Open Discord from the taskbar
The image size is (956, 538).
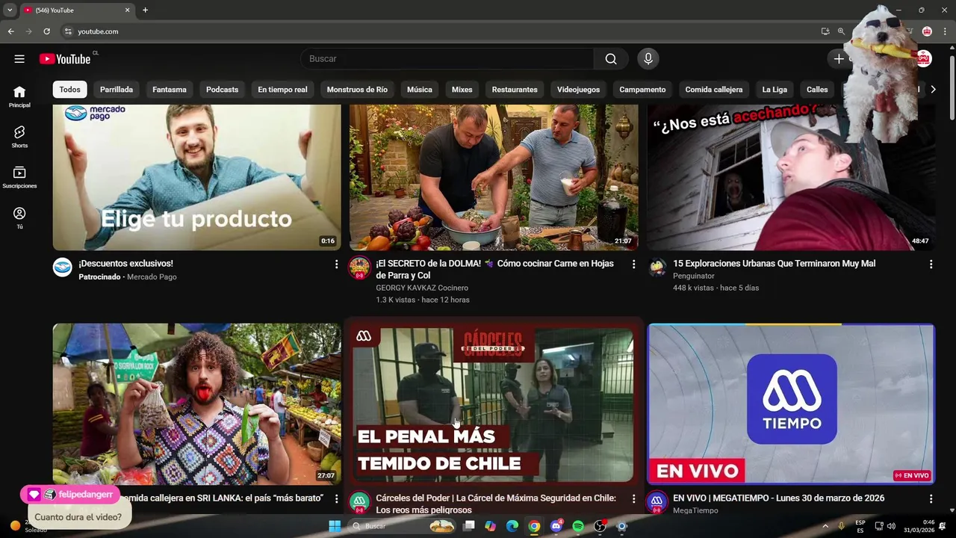click(556, 526)
